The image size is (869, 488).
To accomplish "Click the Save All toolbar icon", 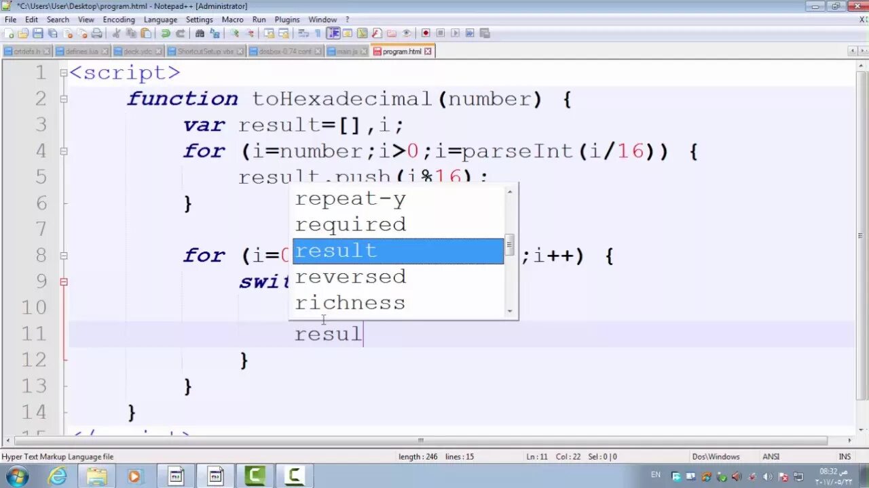I will tap(52, 33).
